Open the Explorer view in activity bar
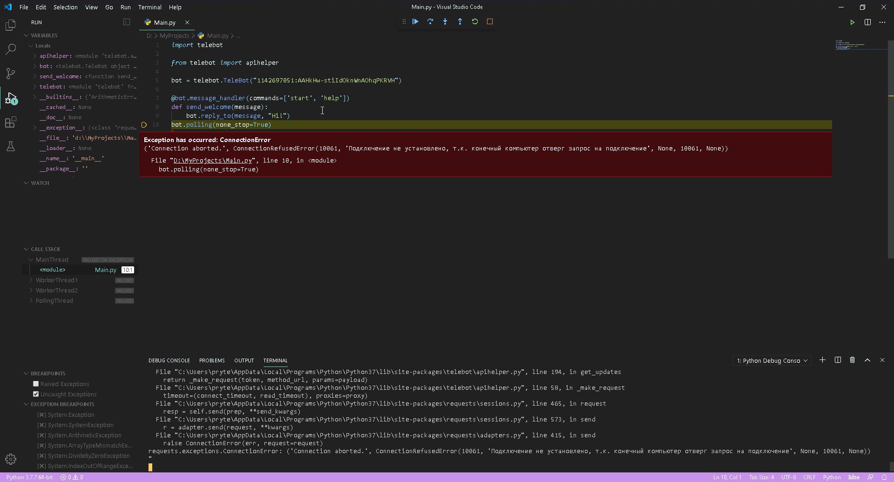 click(x=10, y=25)
